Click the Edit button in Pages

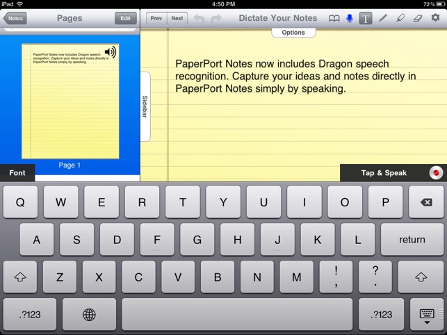125,18
